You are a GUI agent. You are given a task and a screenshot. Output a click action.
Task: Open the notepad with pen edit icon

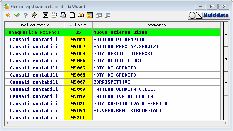[54, 15]
